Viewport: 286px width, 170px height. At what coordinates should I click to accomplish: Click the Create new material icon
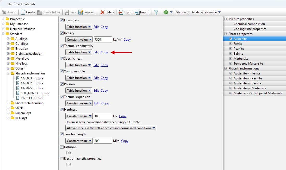coord(23,12)
